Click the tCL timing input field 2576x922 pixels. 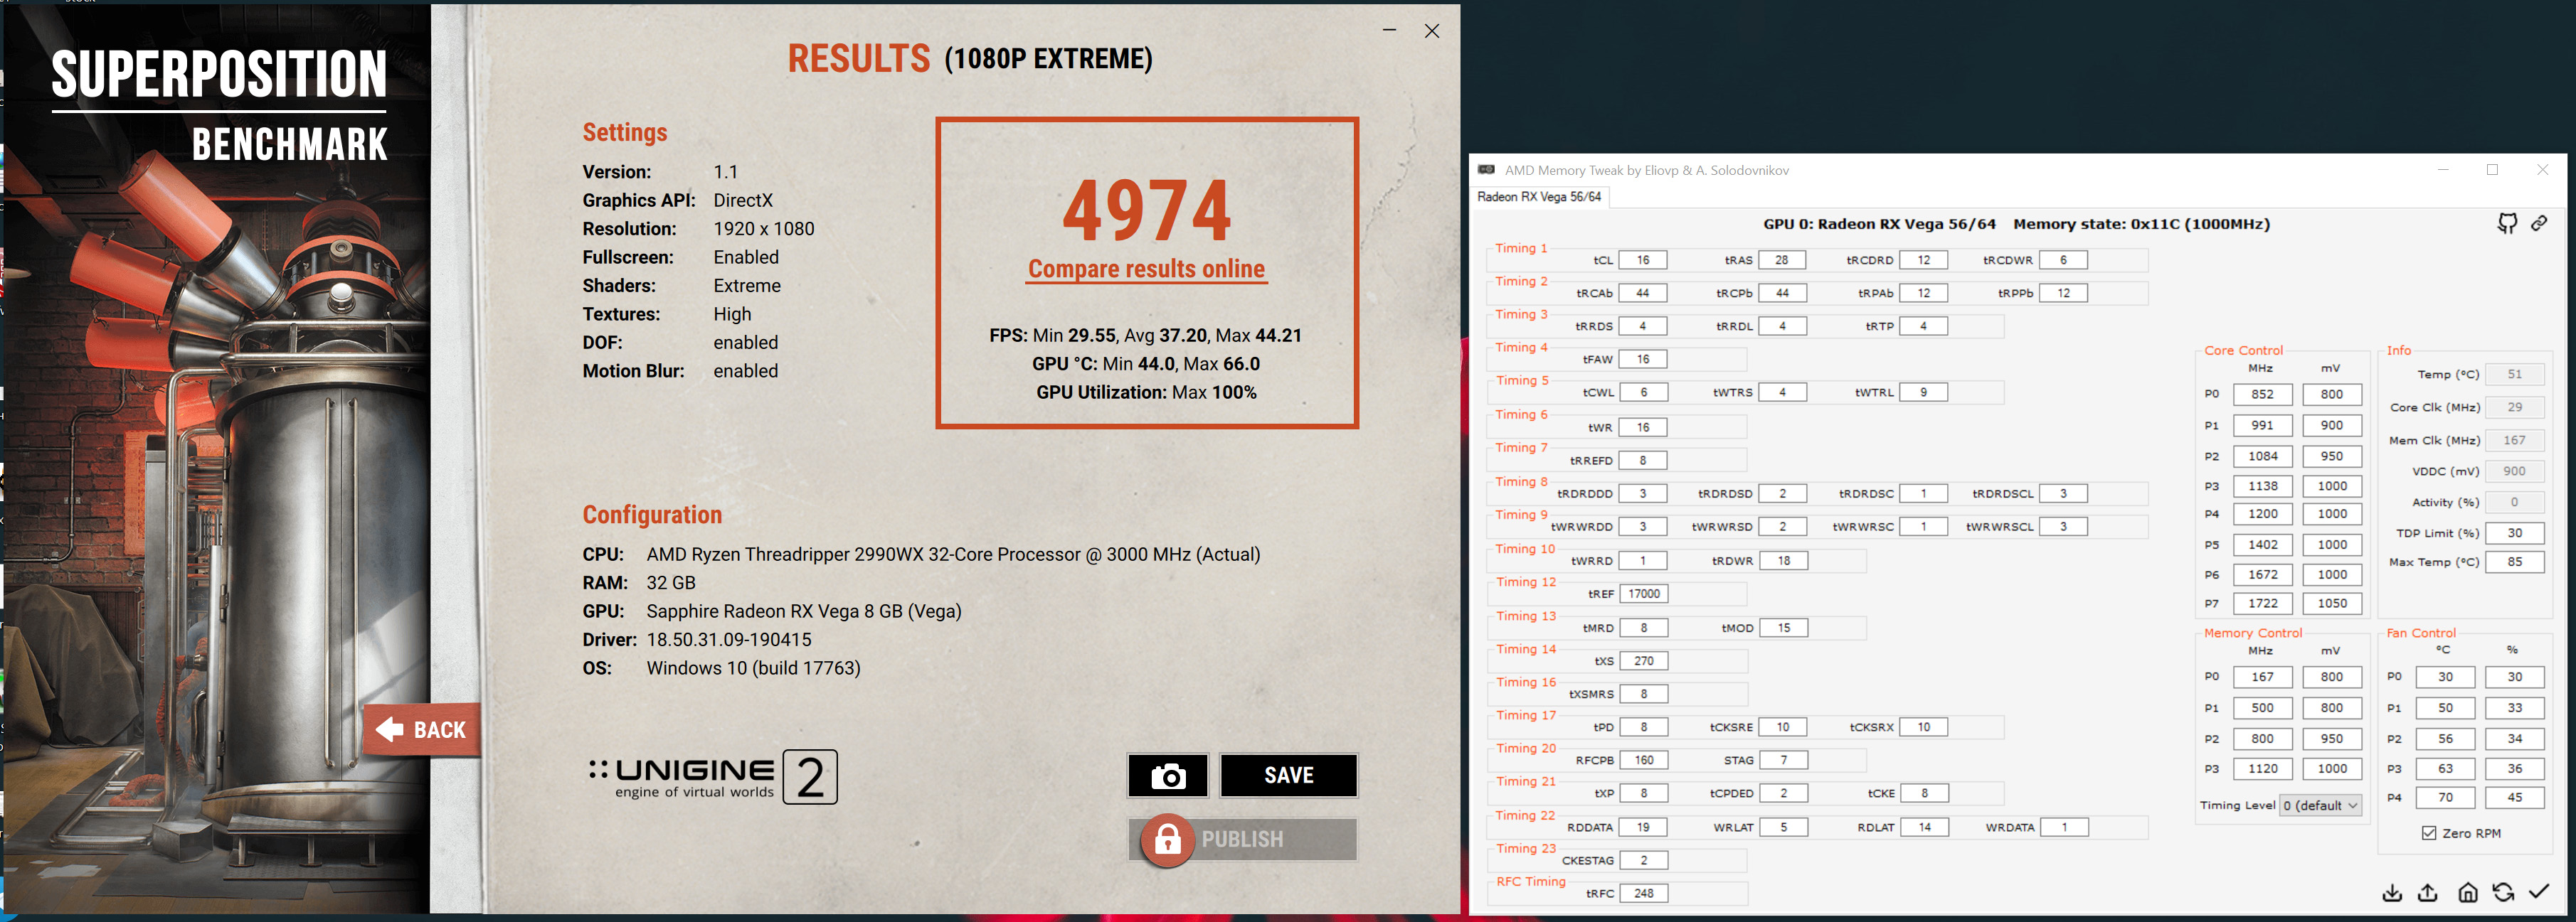1642,259
